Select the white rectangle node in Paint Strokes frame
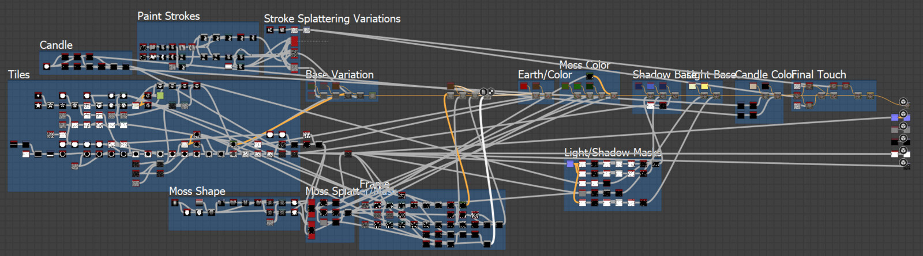923x256 pixels. pos(228,67)
